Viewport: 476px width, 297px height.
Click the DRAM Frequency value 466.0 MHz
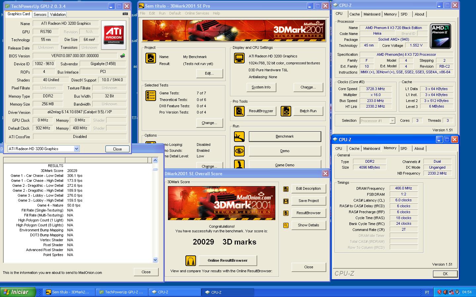click(x=403, y=188)
